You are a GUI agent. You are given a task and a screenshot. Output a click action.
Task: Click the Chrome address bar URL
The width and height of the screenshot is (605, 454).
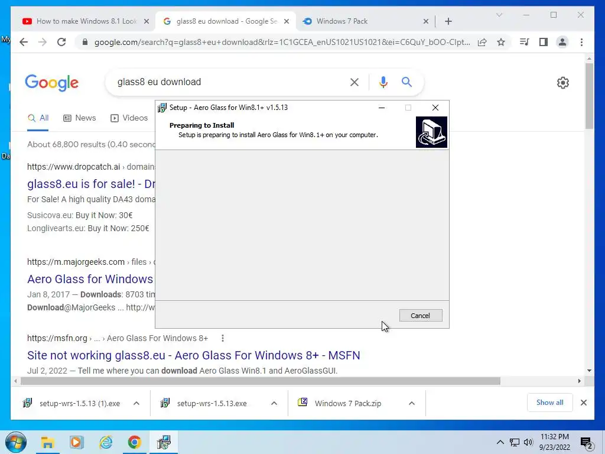click(x=282, y=42)
